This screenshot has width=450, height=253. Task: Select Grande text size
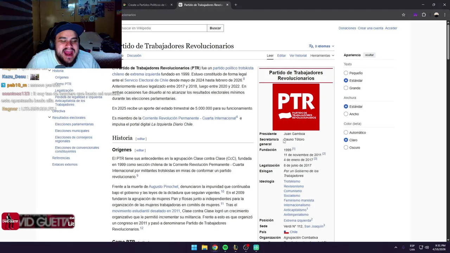click(x=346, y=88)
